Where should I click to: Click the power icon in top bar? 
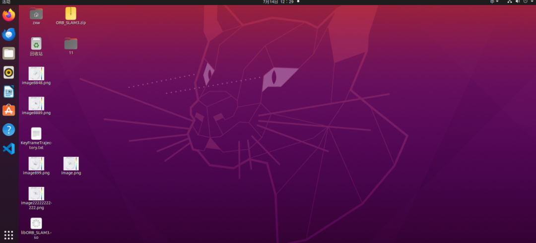click(x=526, y=2)
